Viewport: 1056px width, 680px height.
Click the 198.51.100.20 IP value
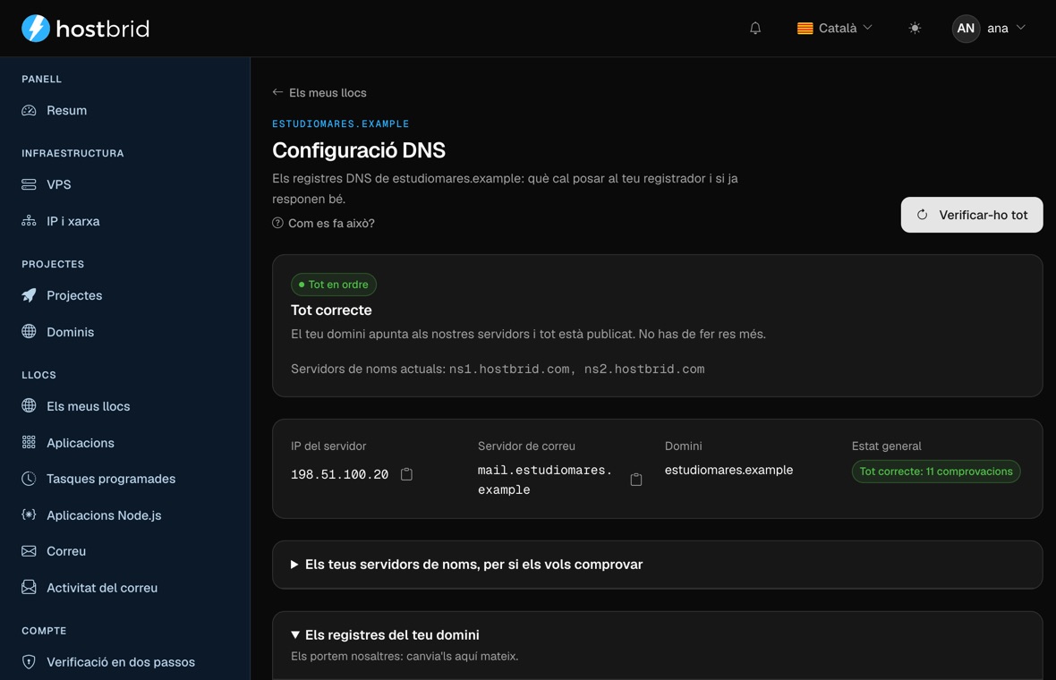[339, 474]
